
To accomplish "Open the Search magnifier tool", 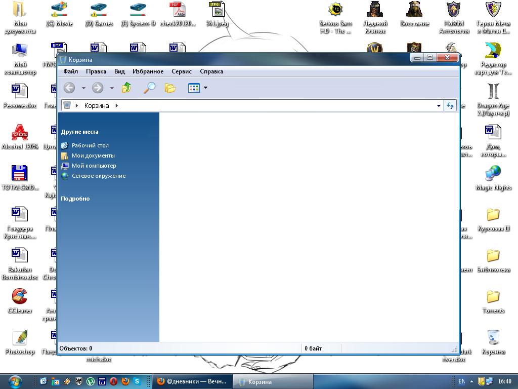I will coord(149,88).
